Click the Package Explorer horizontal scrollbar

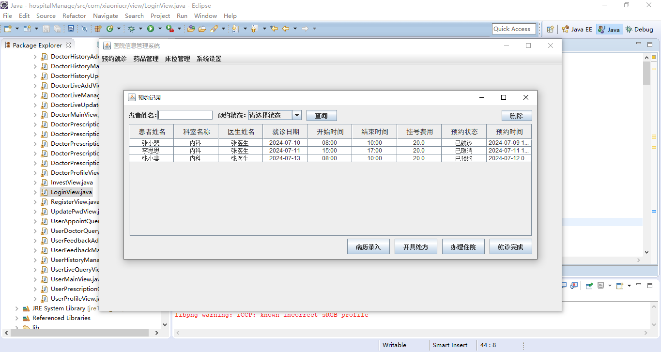80,333
